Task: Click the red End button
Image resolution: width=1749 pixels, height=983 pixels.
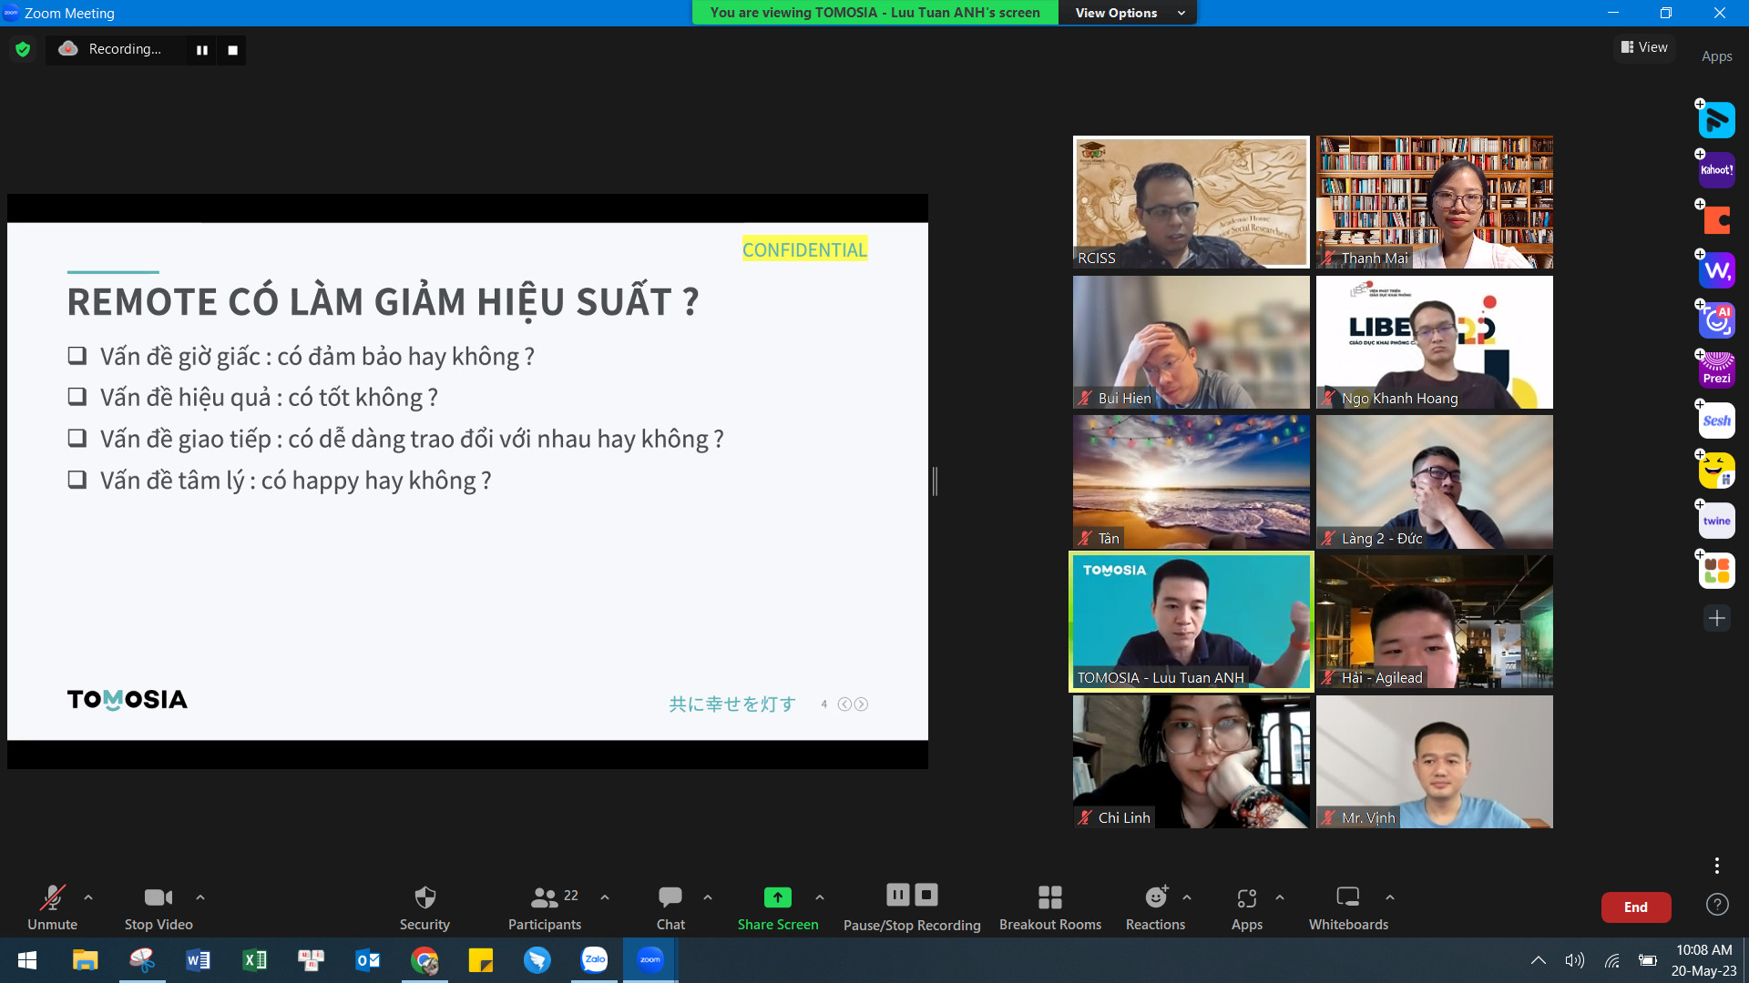Action: pyautogui.click(x=1635, y=907)
